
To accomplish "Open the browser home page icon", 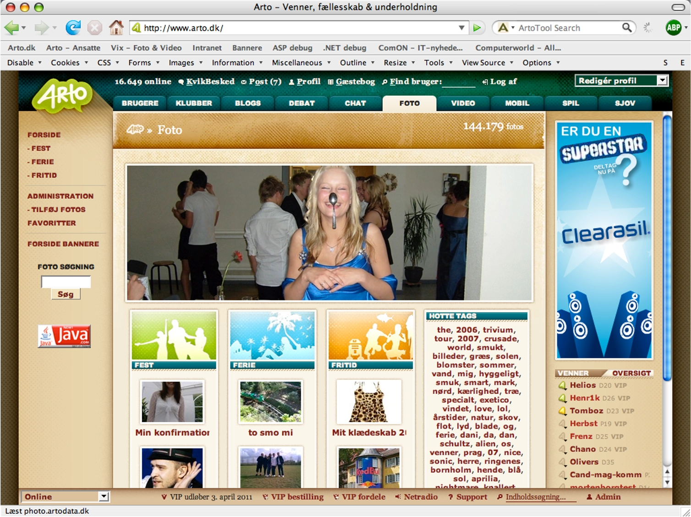I will [116, 28].
